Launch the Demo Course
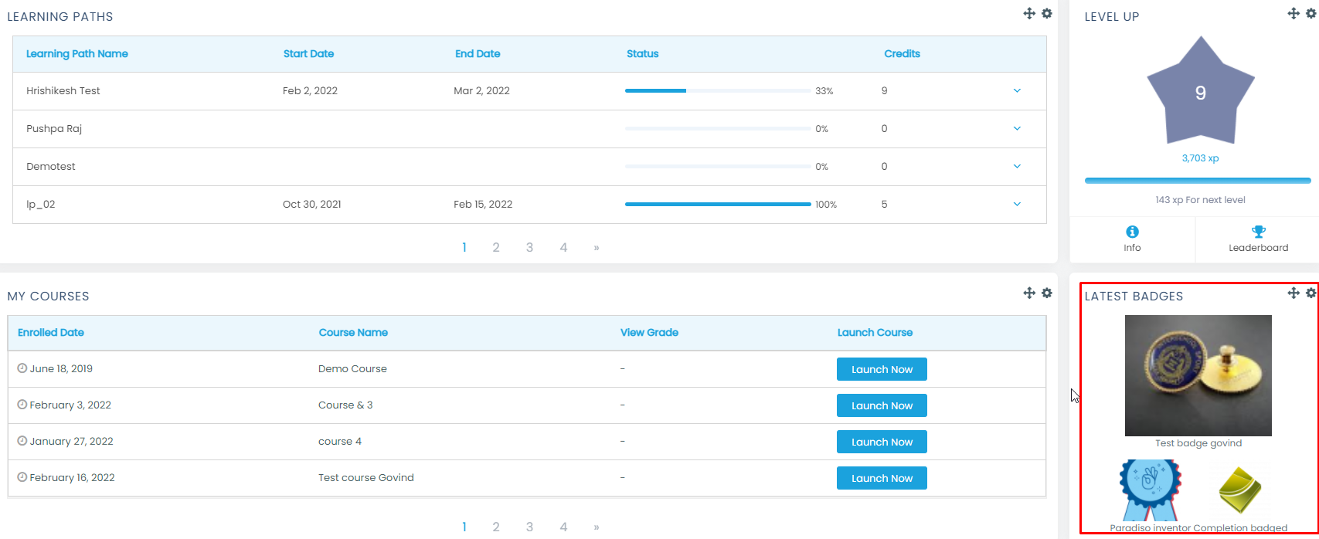Viewport: 1319px width, 539px height. click(882, 369)
